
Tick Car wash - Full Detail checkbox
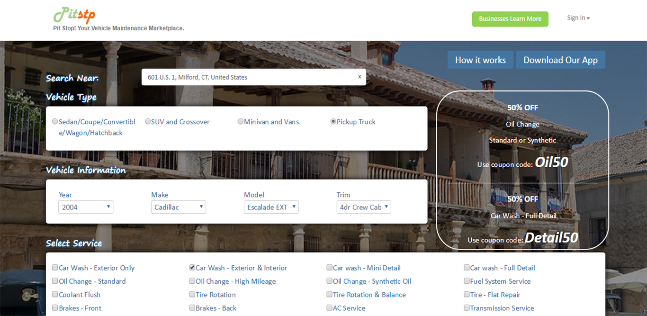point(467,268)
